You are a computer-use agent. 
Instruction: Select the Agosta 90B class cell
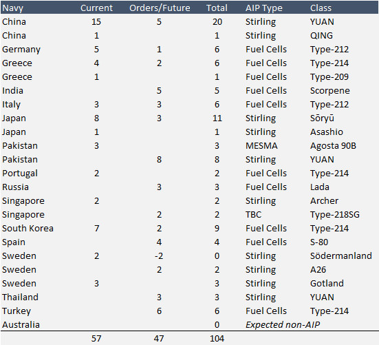coord(333,146)
